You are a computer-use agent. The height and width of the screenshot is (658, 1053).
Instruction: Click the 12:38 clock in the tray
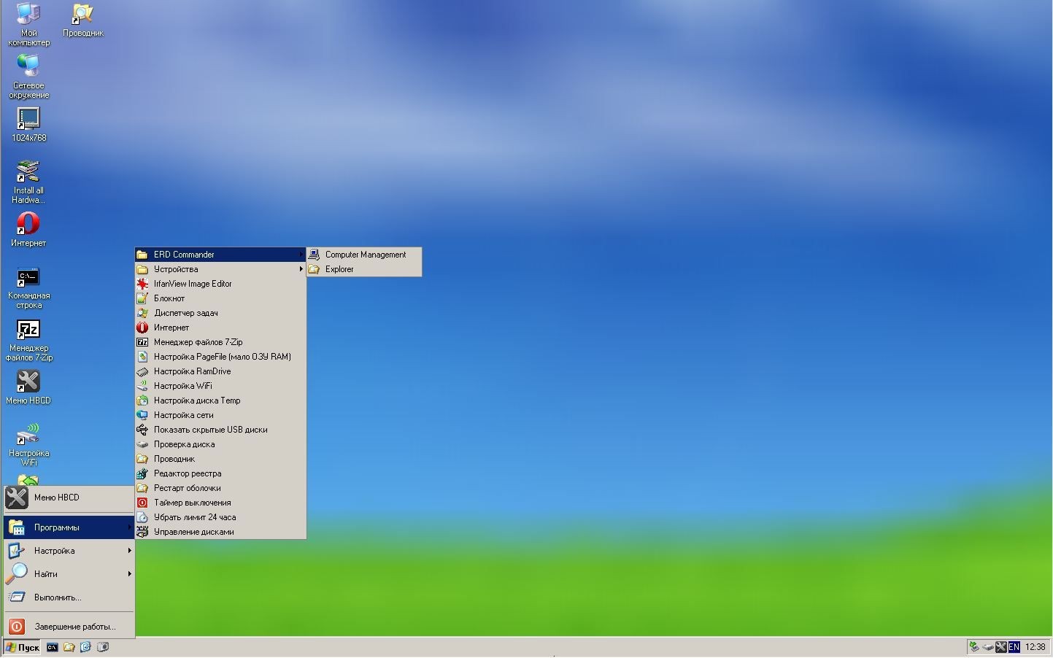pos(1035,647)
